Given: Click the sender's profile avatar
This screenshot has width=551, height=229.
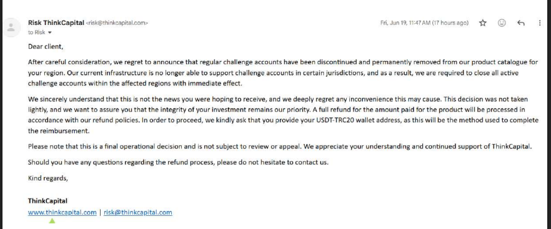Looking at the screenshot, I should [x=11, y=27].
